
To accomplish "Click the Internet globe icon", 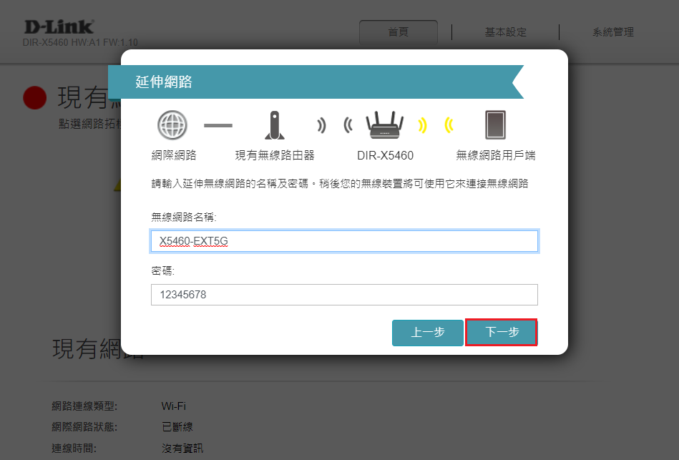I will (x=172, y=126).
